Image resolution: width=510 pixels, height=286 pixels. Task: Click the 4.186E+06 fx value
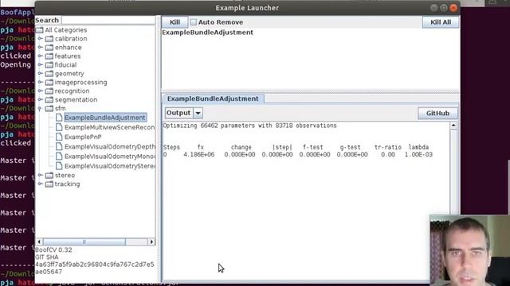click(198, 155)
